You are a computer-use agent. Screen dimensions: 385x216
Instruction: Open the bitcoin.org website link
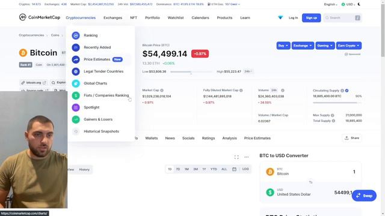[34, 83]
